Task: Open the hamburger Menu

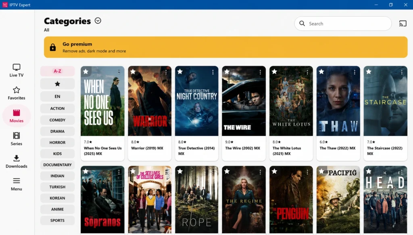Action: tap(16, 184)
